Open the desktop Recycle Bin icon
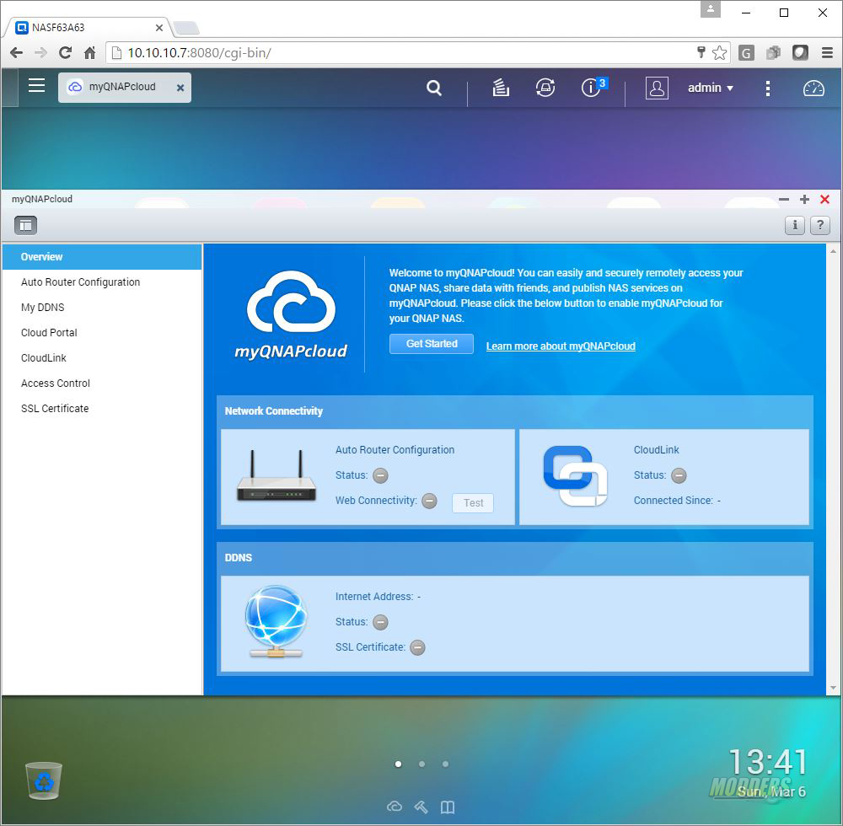 [44, 780]
